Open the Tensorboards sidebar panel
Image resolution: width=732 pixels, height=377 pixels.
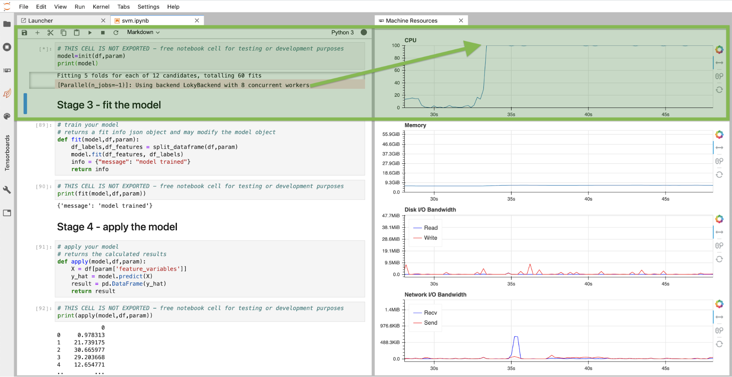[7, 153]
